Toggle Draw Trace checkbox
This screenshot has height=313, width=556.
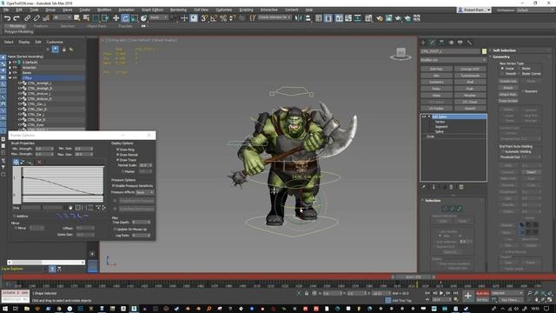(117, 160)
